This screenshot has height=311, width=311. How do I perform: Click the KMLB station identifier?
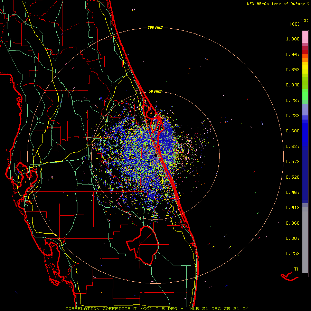193,309
